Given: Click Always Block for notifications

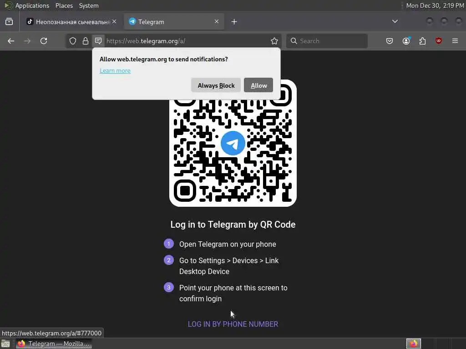Looking at the screenshot, I should [x=216, y=85].
